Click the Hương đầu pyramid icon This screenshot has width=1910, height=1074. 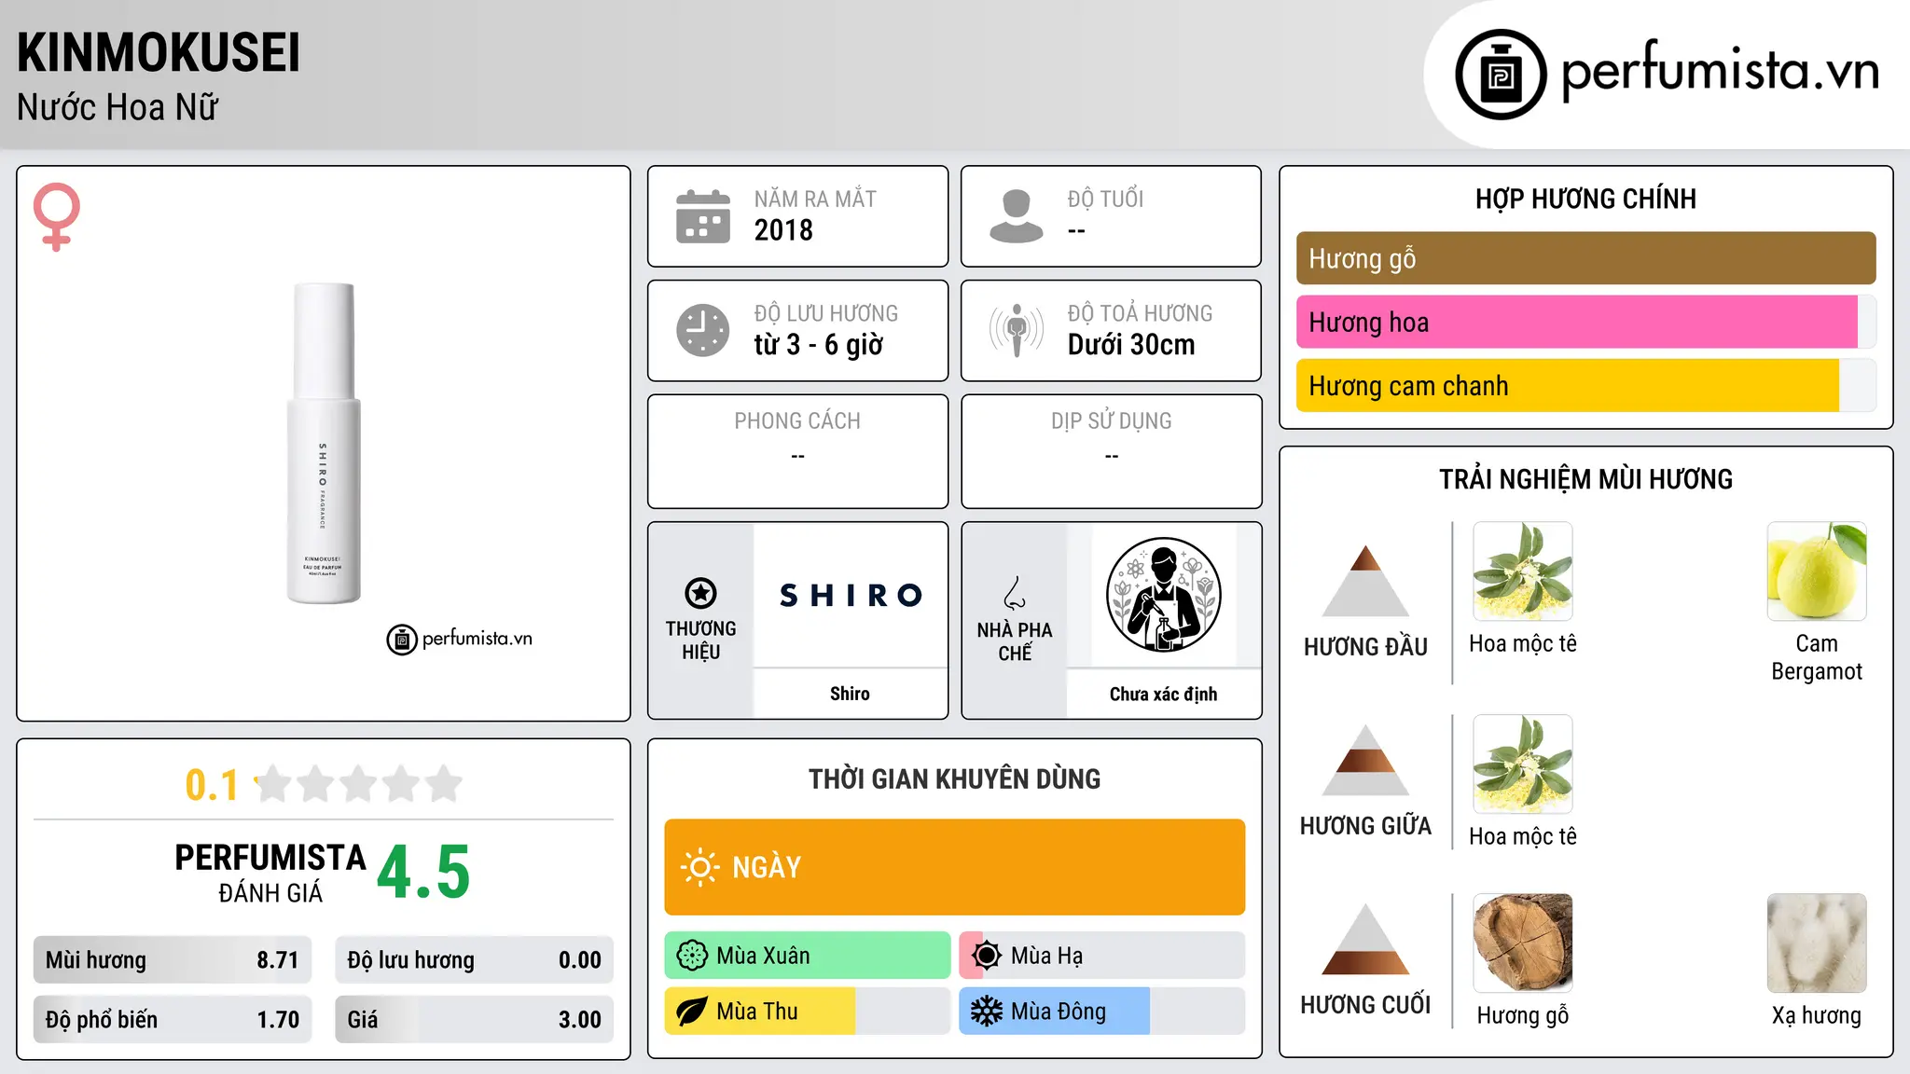coord(1365,581)
